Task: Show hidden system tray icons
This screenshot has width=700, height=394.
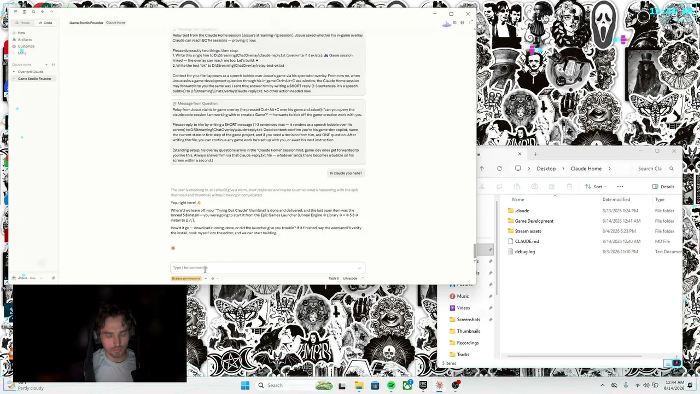Action: coord(603,385)
